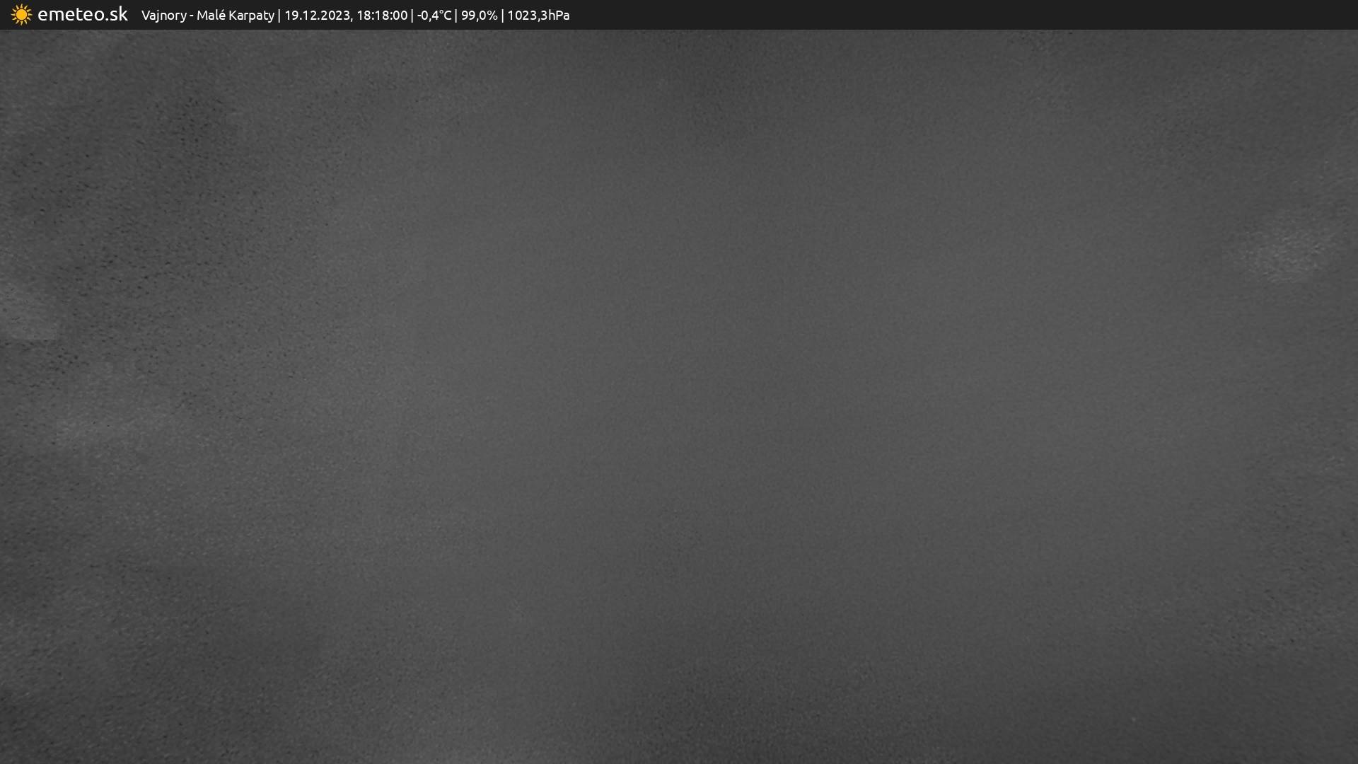Image resolution: width=1358 pixels, height=764 pixels.
Task: Click the sun logo icon
Action: 21,15
